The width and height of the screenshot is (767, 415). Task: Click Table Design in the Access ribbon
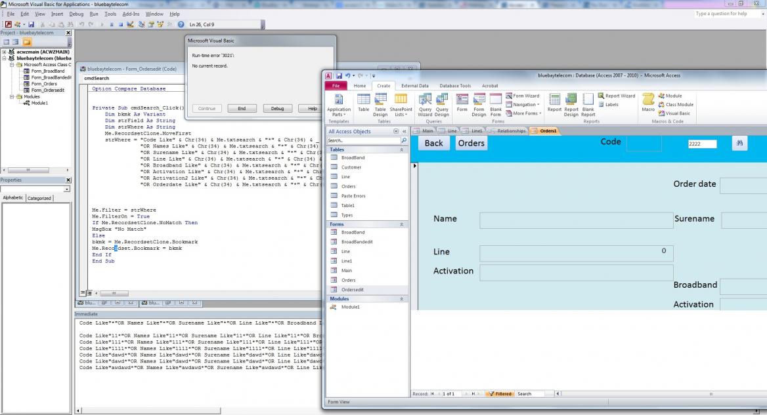pos(380,104)
